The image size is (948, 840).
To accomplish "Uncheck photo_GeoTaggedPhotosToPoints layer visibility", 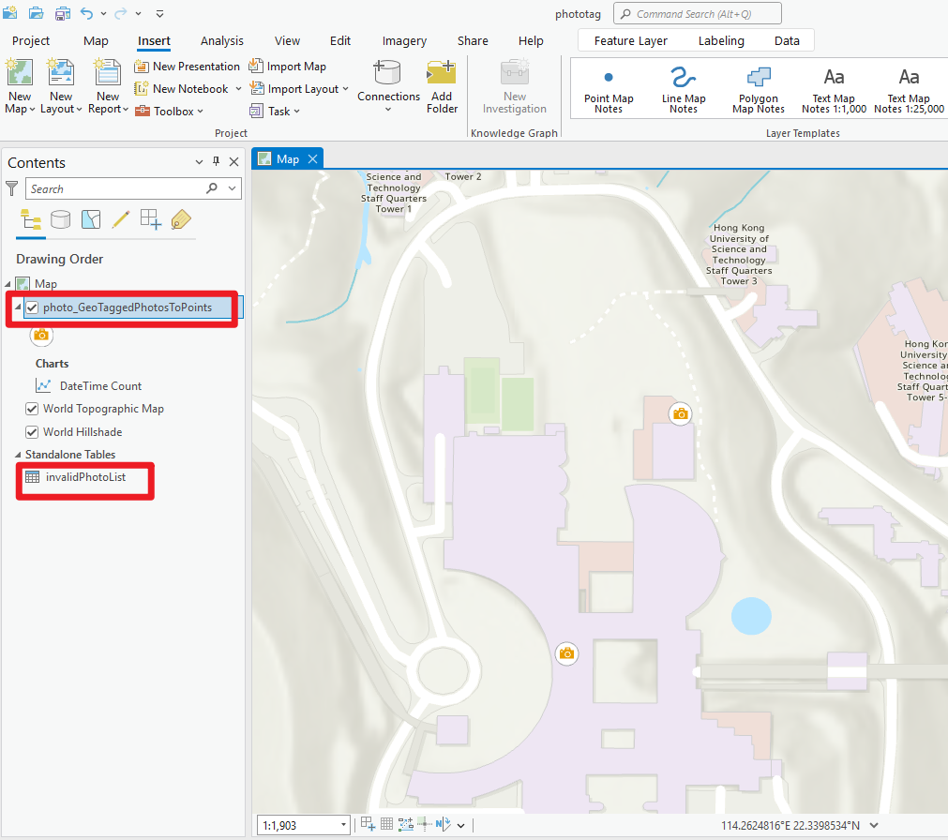I will (x=33, y=307).
